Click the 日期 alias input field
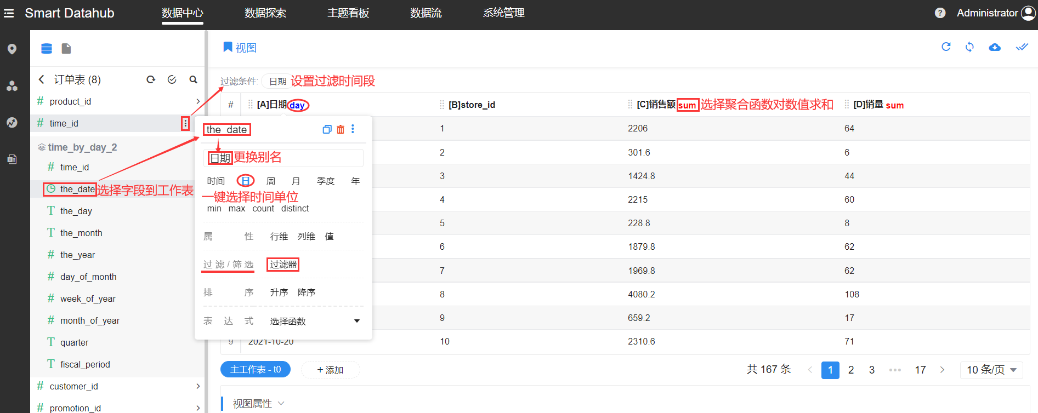The width and height of the screenshot is (1038, 413). point(283,158)
